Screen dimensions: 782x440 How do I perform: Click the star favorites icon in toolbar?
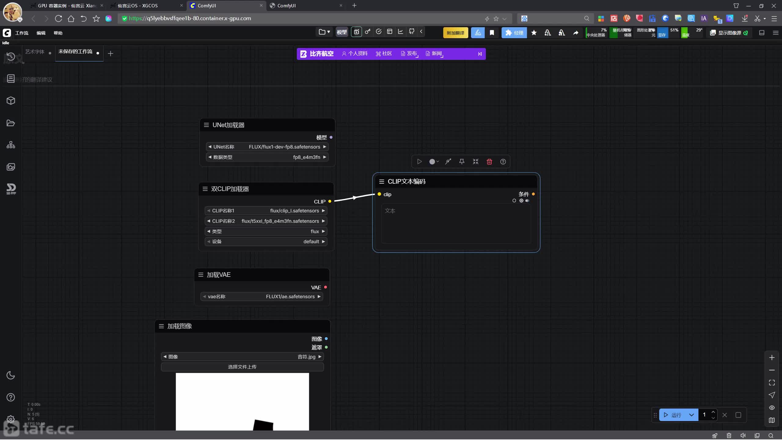tap(534, 33)
